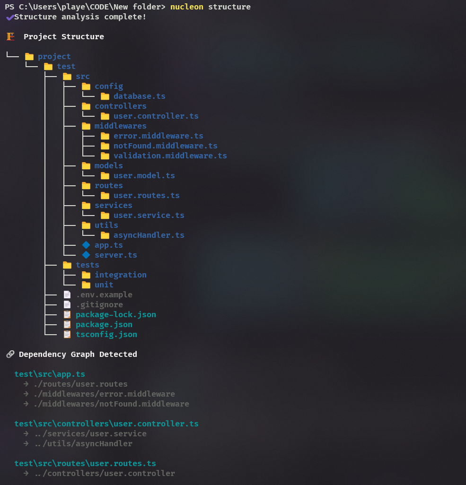Click the clipboard icon for tsconfig.json

pyautogui.click(x=67, y=334)
